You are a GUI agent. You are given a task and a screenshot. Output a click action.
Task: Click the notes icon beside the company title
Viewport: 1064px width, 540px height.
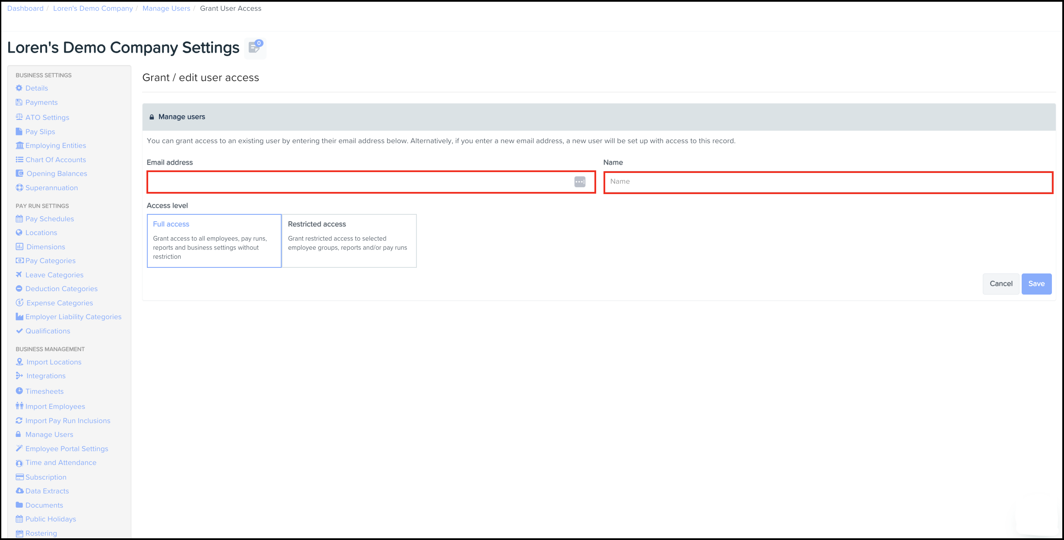[255, 48]
